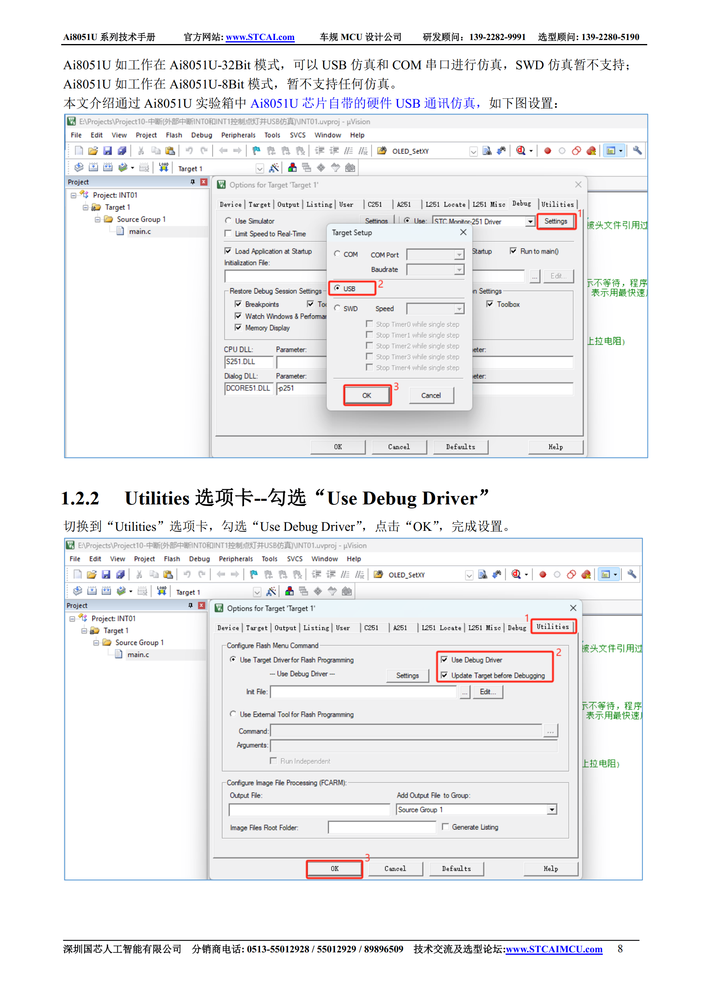
Task: Click Defaults button in lower Options dialog
Action: tap(456, 869)
